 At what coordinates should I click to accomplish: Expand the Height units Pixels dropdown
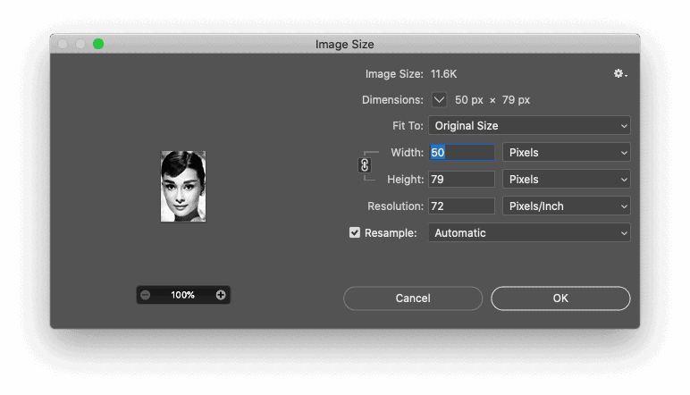click(567, 180)
